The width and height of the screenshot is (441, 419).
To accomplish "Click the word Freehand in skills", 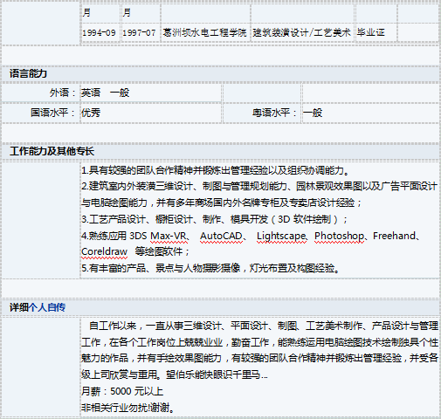I will pos(394,236).
